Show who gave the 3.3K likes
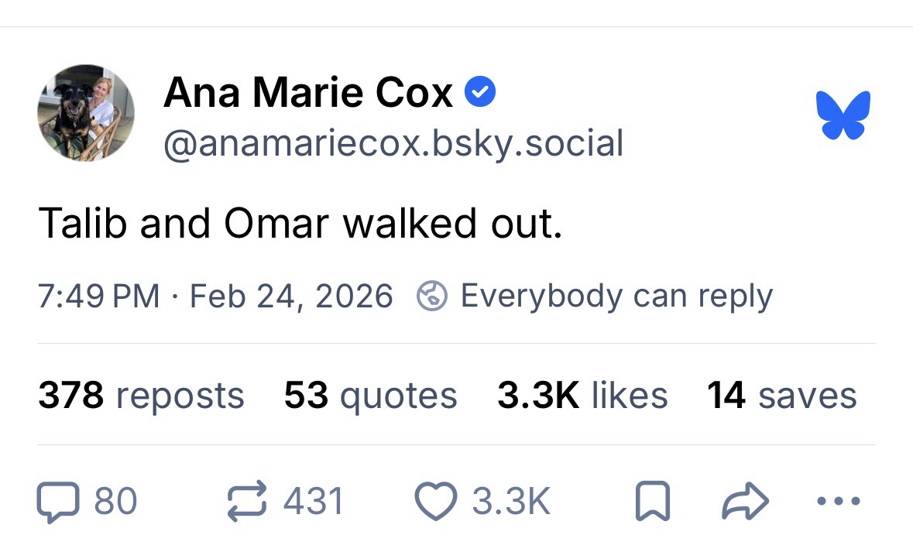Screen dimensions: 913x559 (x=582, y=396)
